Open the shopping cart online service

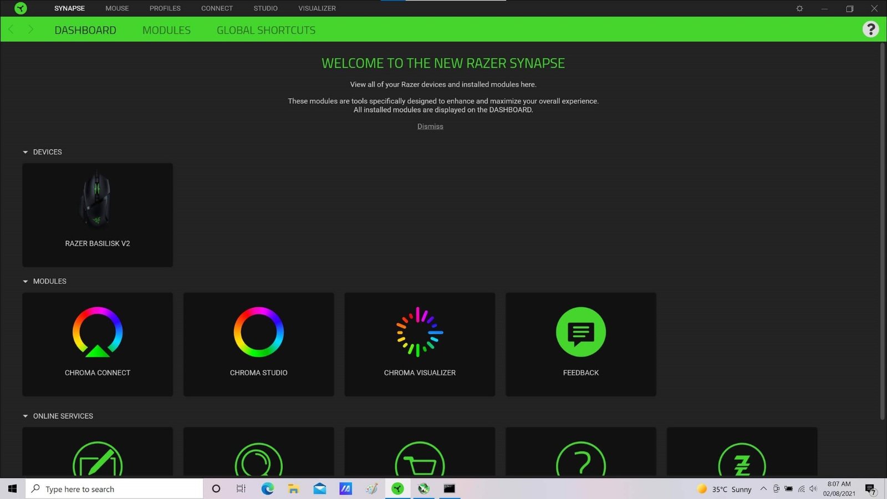(420, 455)
